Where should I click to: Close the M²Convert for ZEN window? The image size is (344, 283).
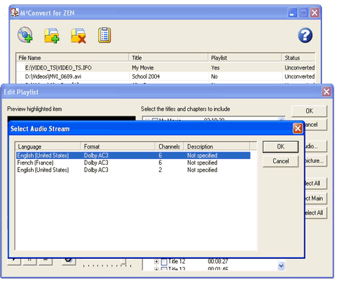pyautogui.click(x=314, y=12)
